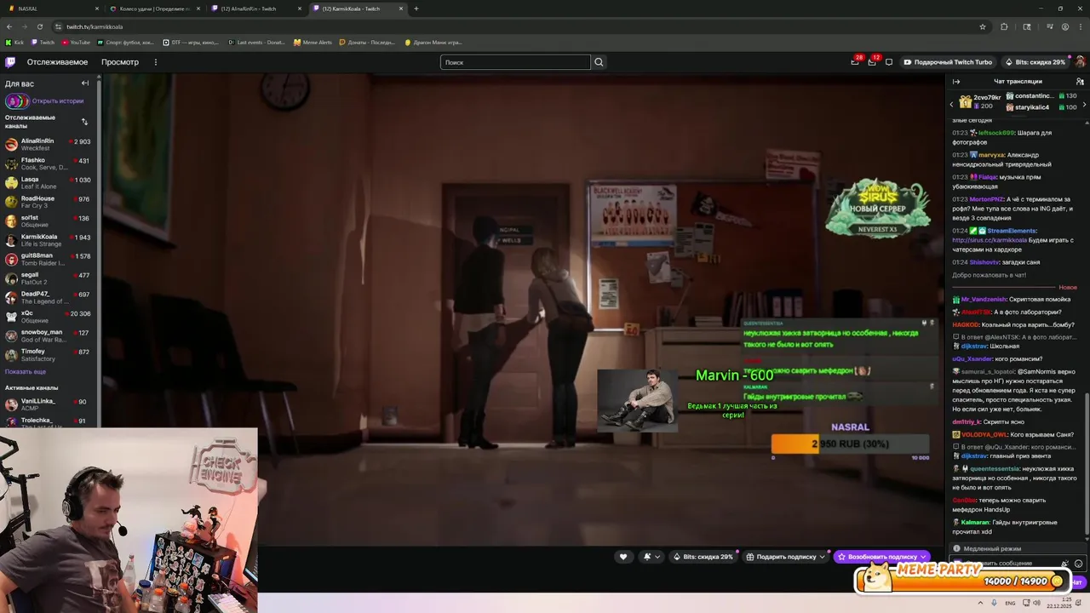The height and width of the screenshot is (613, 1090).
Task: Show previous gift leaderboard entries arrow
Action: [x=952, y=105]
